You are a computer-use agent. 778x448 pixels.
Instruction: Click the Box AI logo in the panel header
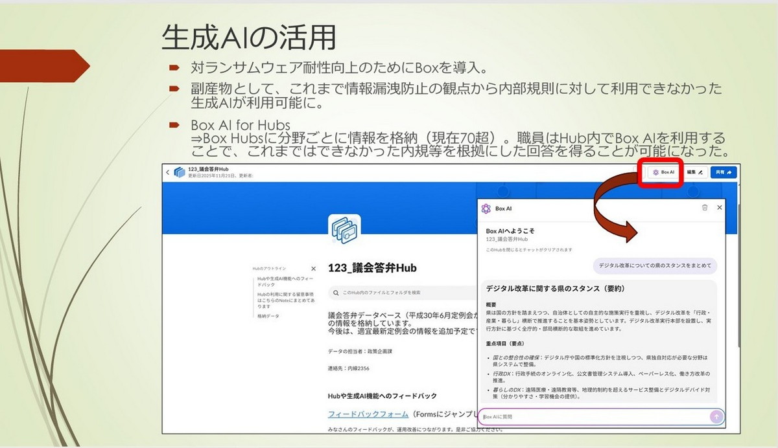(486, 208)
